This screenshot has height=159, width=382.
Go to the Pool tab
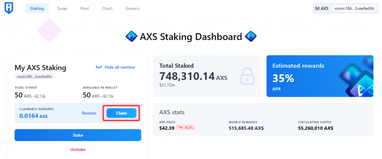85,9
